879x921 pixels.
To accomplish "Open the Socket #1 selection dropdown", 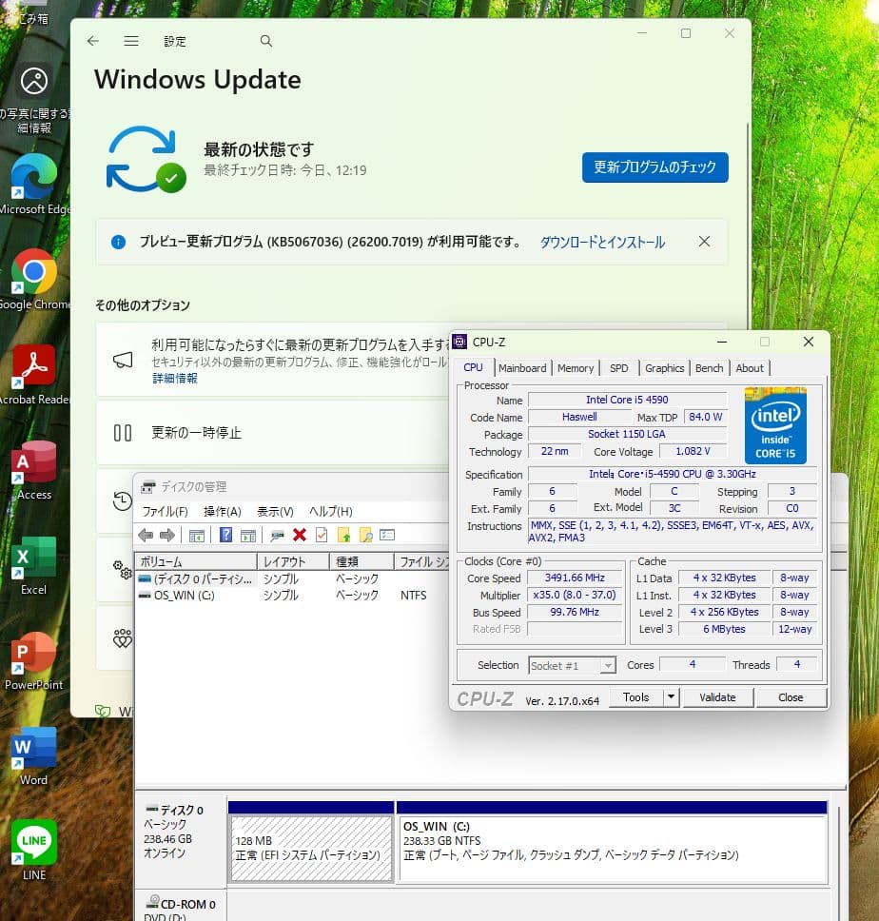I will [572, 665].
